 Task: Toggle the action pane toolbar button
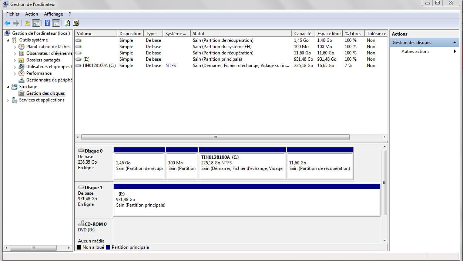[56, 23]
